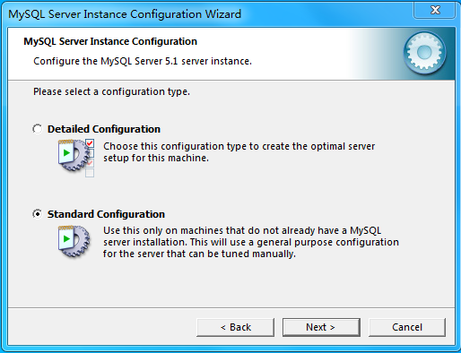Click 'Please select a configuration type' prompt
This screenshot has height=353, width=461.
pyautogui.click(x=111, y=91)
